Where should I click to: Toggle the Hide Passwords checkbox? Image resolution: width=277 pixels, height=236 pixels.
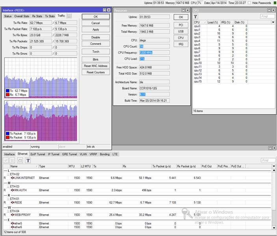click(x=249, y=3)
